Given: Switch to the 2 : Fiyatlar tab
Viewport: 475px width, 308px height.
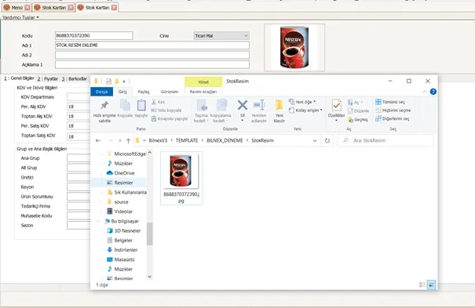Looking at the screenshot, I should (48, 78).
